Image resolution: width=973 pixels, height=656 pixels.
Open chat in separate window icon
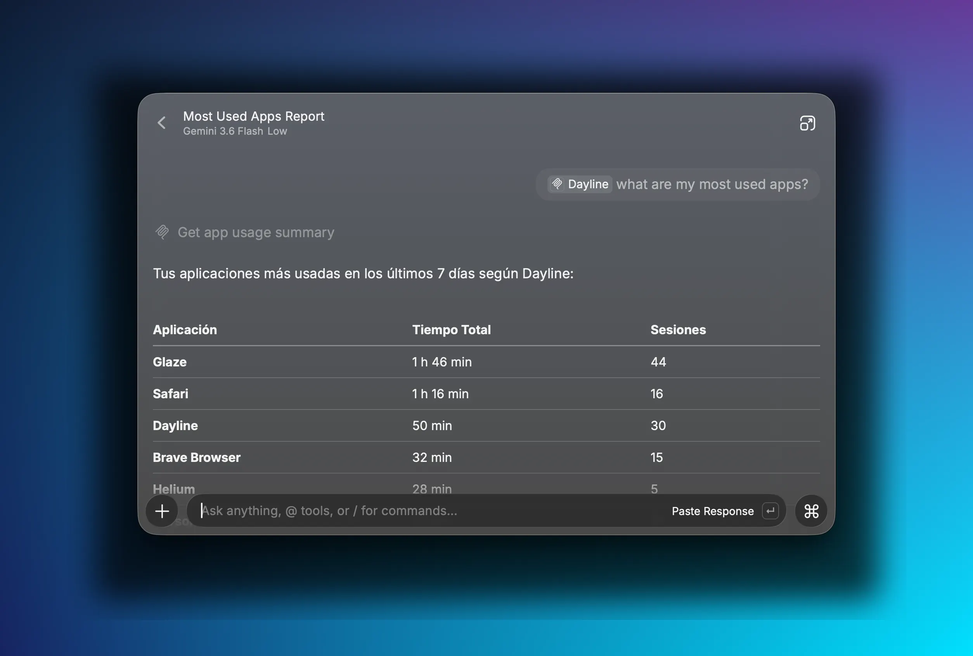[807, 123]
